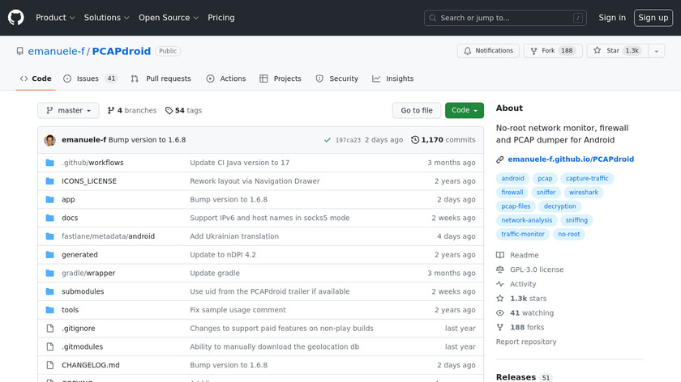Open emanuele-f.github.io/PCAPdroid website link

(x=571, y=159)
